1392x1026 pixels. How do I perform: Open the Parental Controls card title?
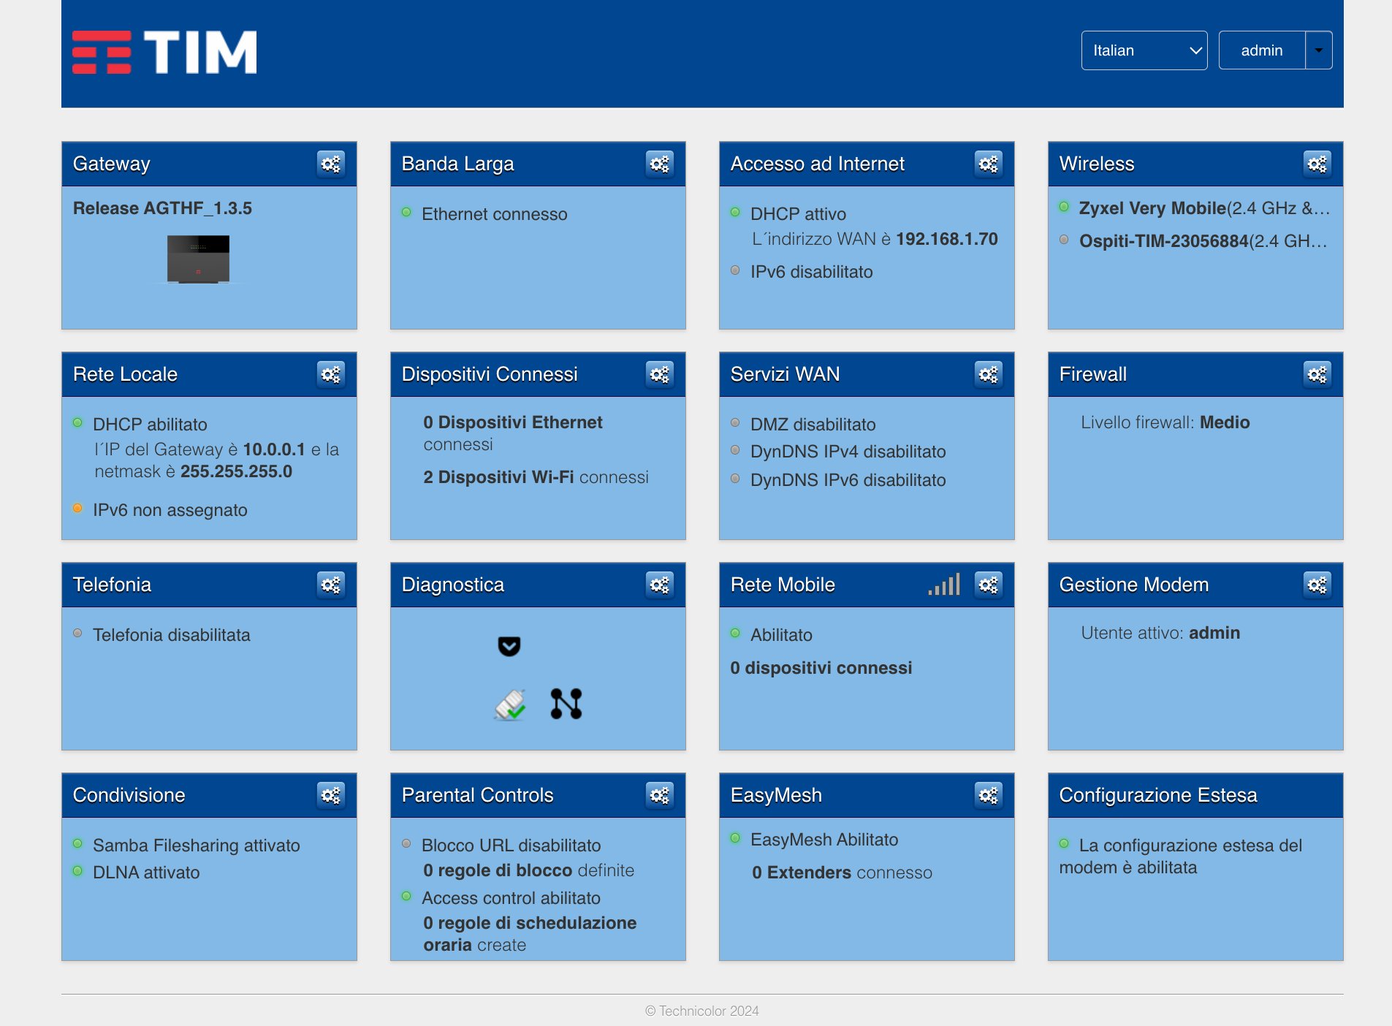click(478, 795)
